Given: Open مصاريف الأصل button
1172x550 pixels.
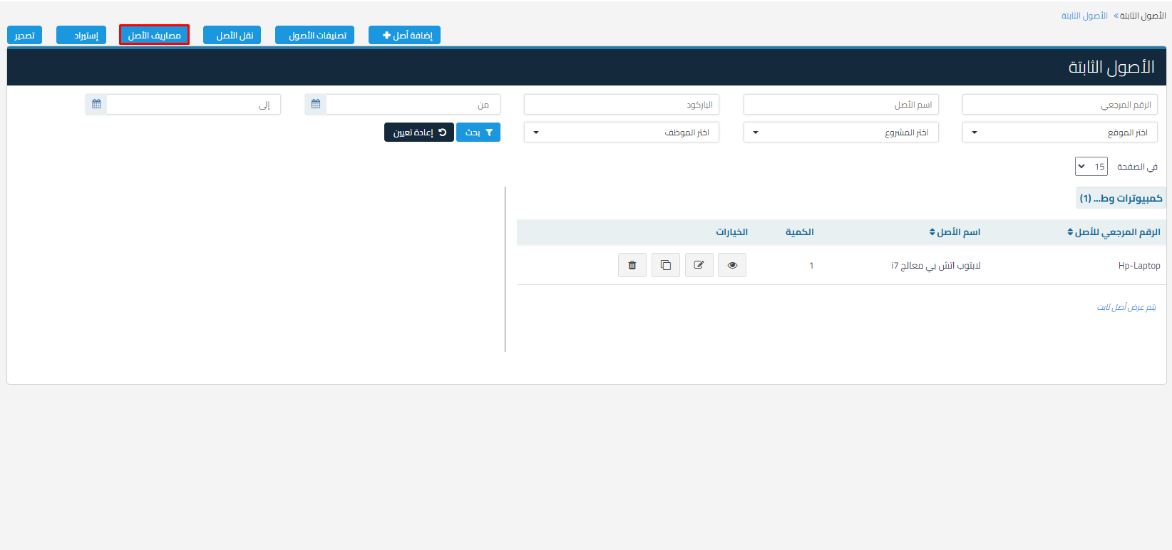Looking at the screenshot, I should [x=154, y=35].
